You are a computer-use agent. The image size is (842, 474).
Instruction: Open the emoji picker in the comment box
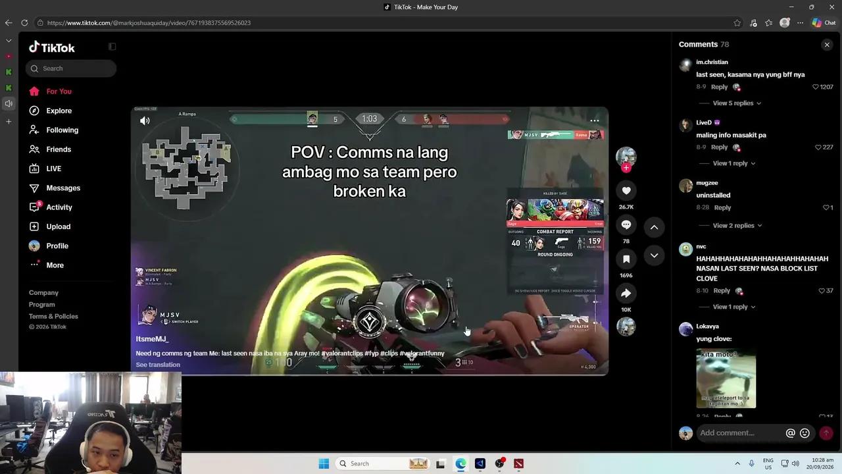coord(805,433)
